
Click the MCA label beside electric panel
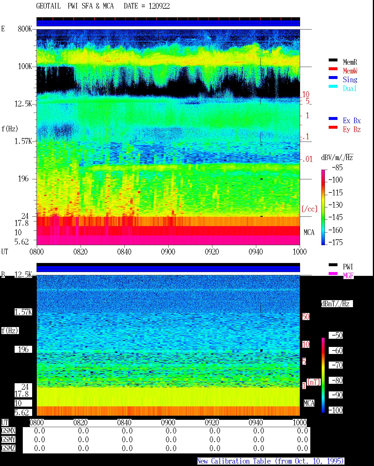click(x=309, y=233)
